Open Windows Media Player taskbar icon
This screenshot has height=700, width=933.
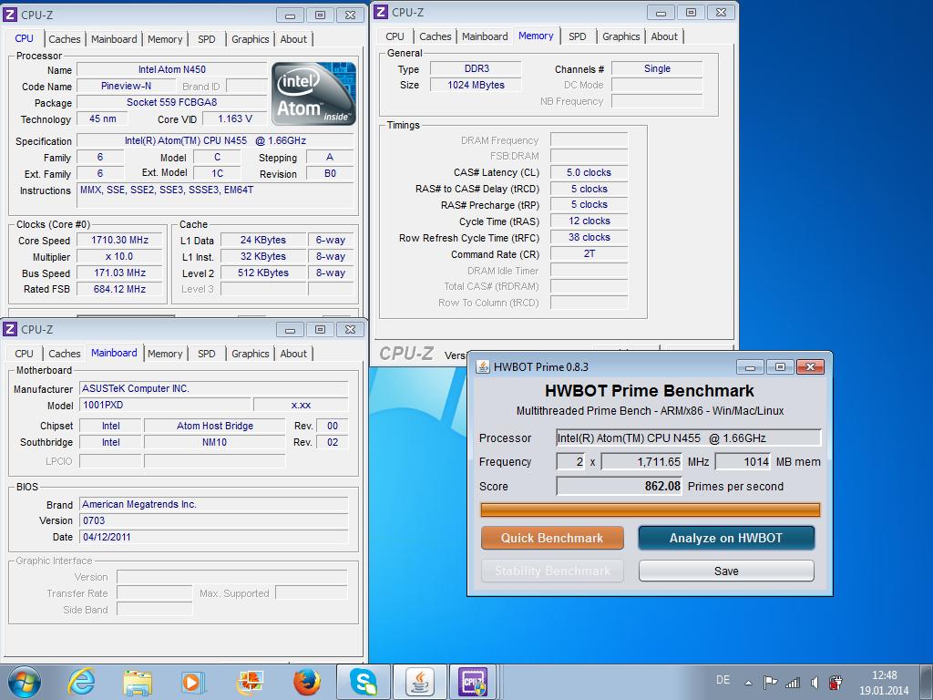click(x=193, y=683)
